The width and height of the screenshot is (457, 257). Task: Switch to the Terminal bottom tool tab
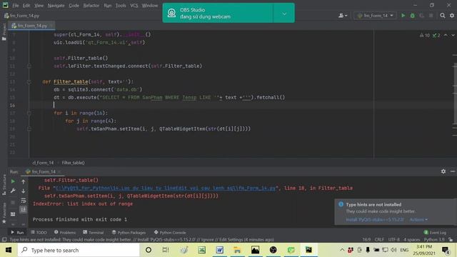(94, 233)
